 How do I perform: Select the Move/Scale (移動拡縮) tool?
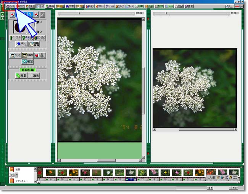(34, 45)
